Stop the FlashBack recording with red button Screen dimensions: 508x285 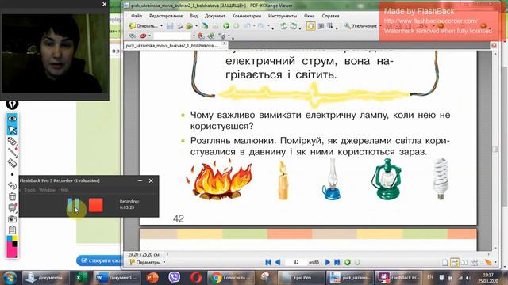click(95, 205)
